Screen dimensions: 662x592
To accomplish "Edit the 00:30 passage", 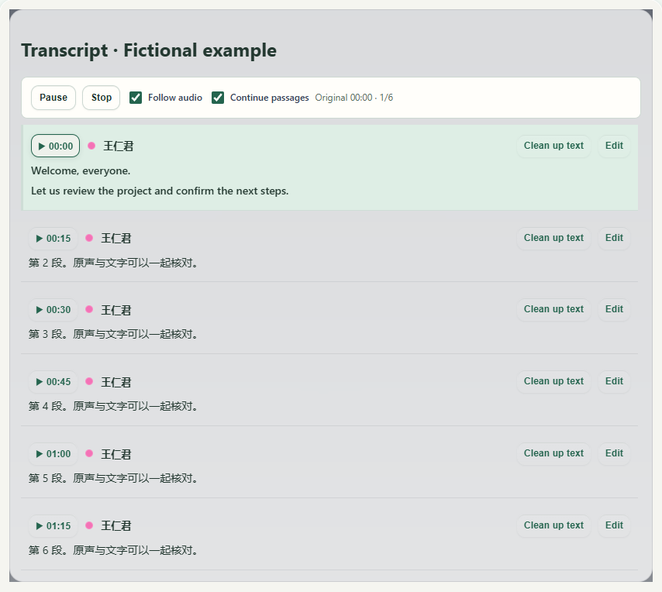I will click(x=614, y=310).
